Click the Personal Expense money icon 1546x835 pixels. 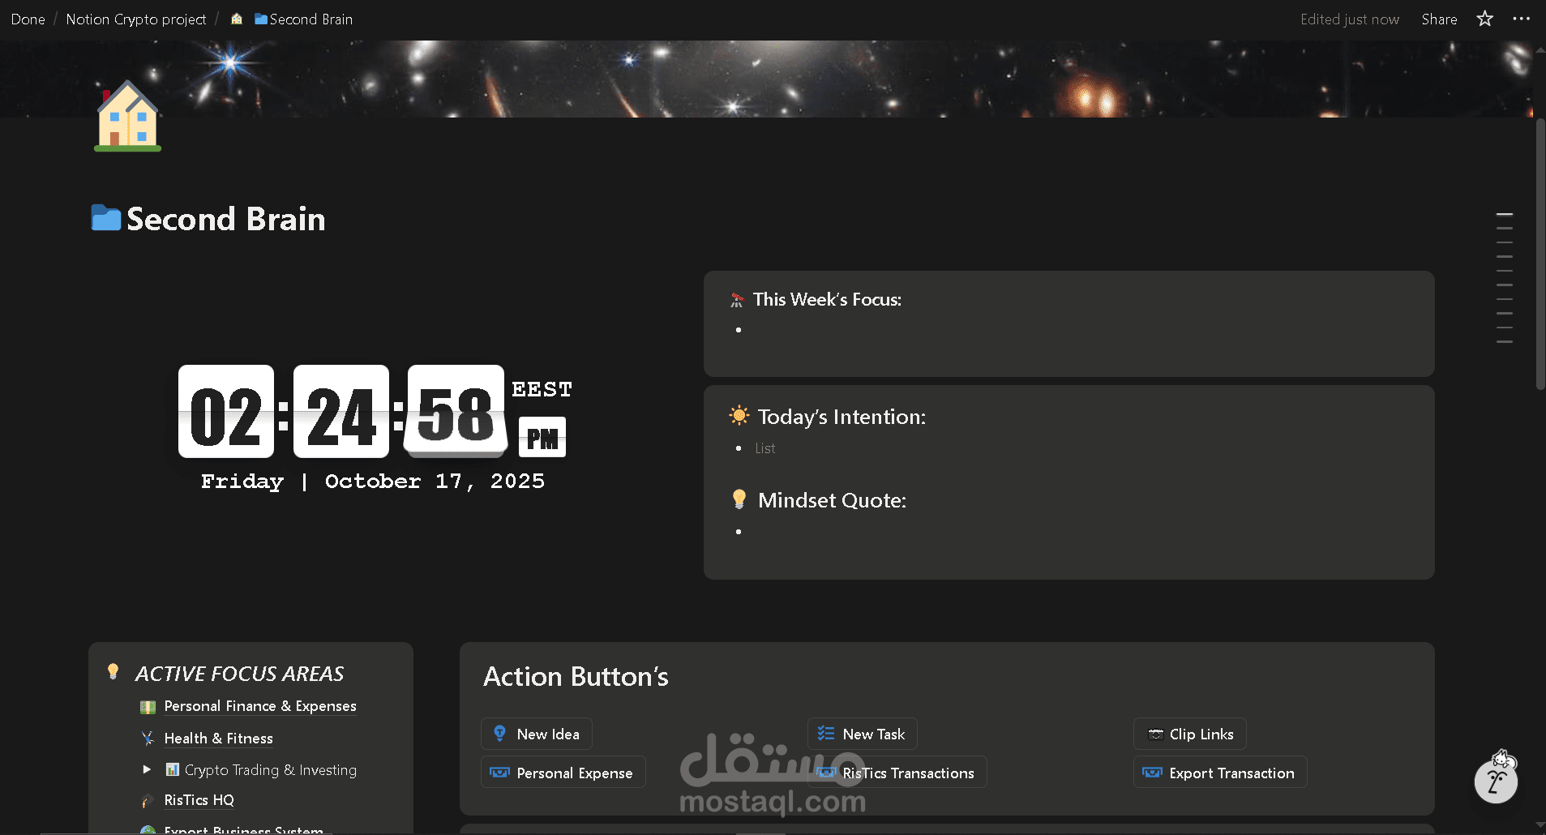click(x=500, y=773)
